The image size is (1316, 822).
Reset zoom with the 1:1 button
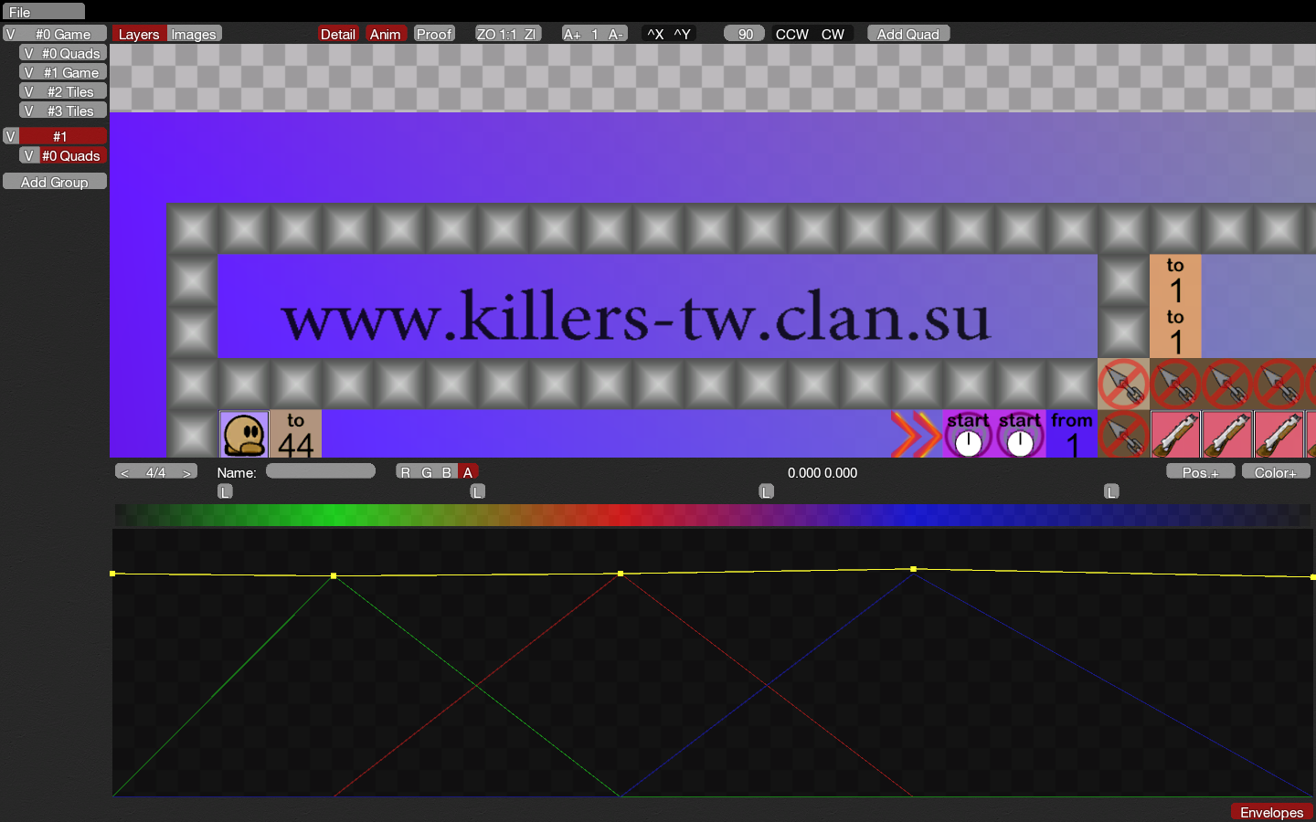pyautogui.click(x=508, y=34)
